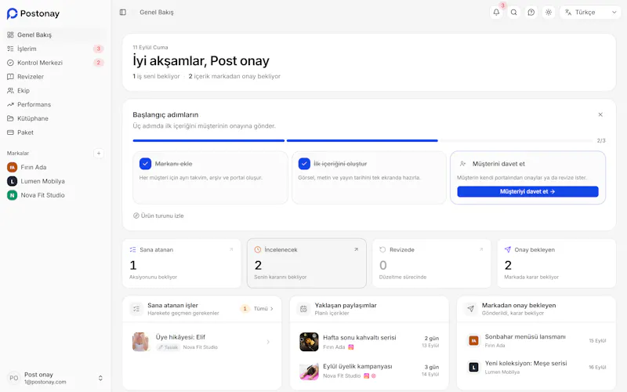627x392 pixels.
Task: Switch theme with the sun icon
Action: [x=549, y=13]
